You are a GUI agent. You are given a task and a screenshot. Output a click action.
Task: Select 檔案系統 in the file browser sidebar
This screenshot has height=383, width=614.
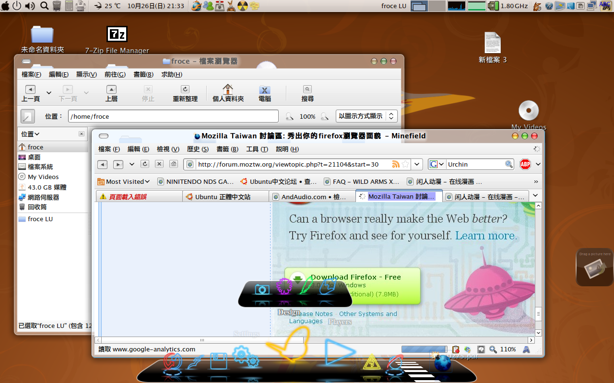point(35,167)
